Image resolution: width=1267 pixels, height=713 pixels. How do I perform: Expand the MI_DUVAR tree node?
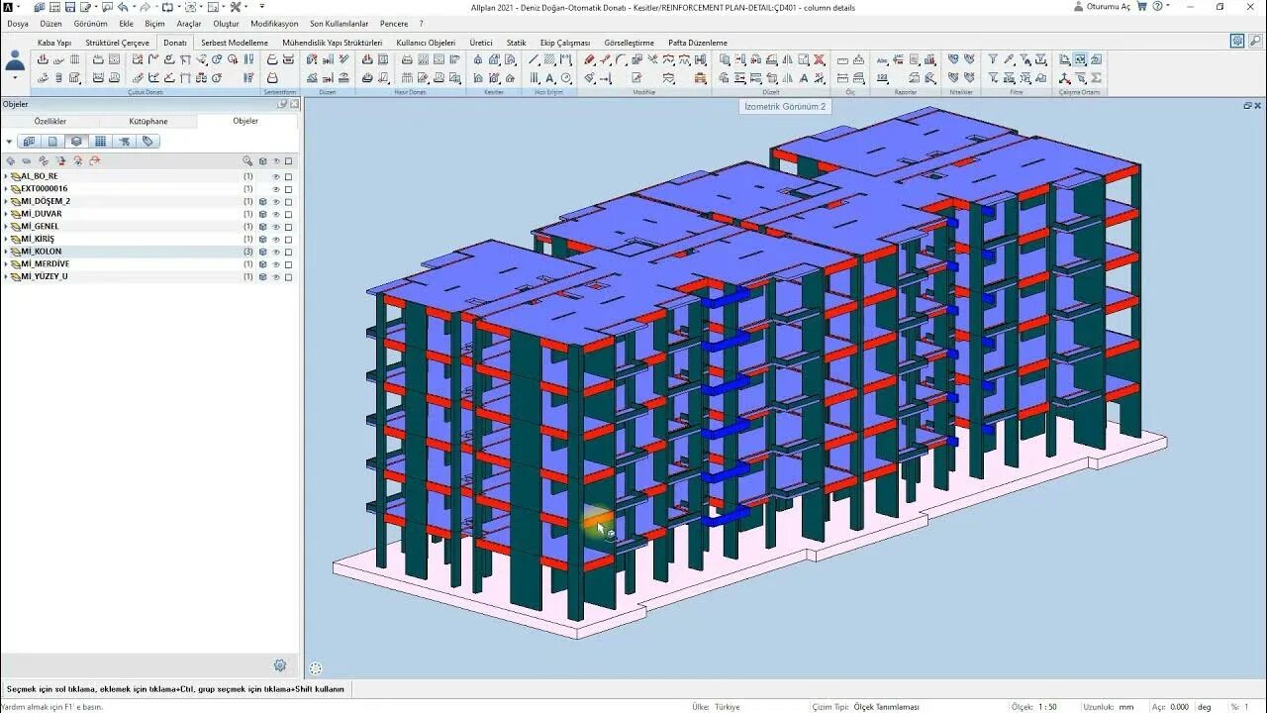[6, 214]
